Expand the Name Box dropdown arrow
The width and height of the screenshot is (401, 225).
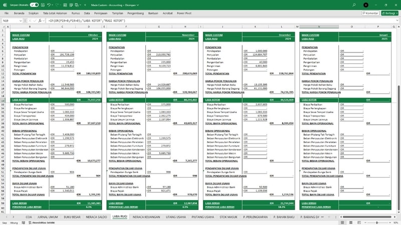[x=21, y=20]
